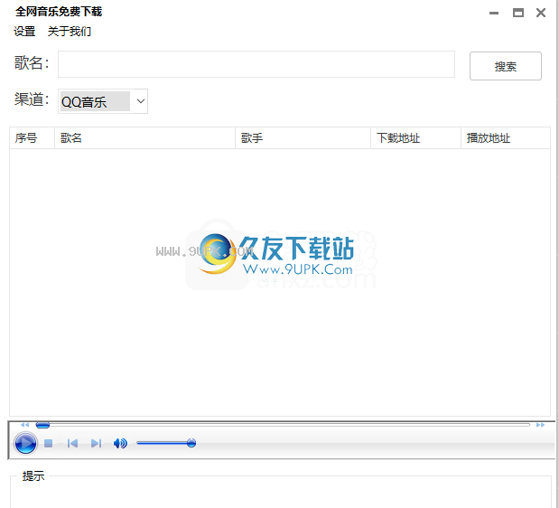Viewport: 559px width, 508px height.
Task: Click the 歌名 column header
Action: [x=144, y=137]
